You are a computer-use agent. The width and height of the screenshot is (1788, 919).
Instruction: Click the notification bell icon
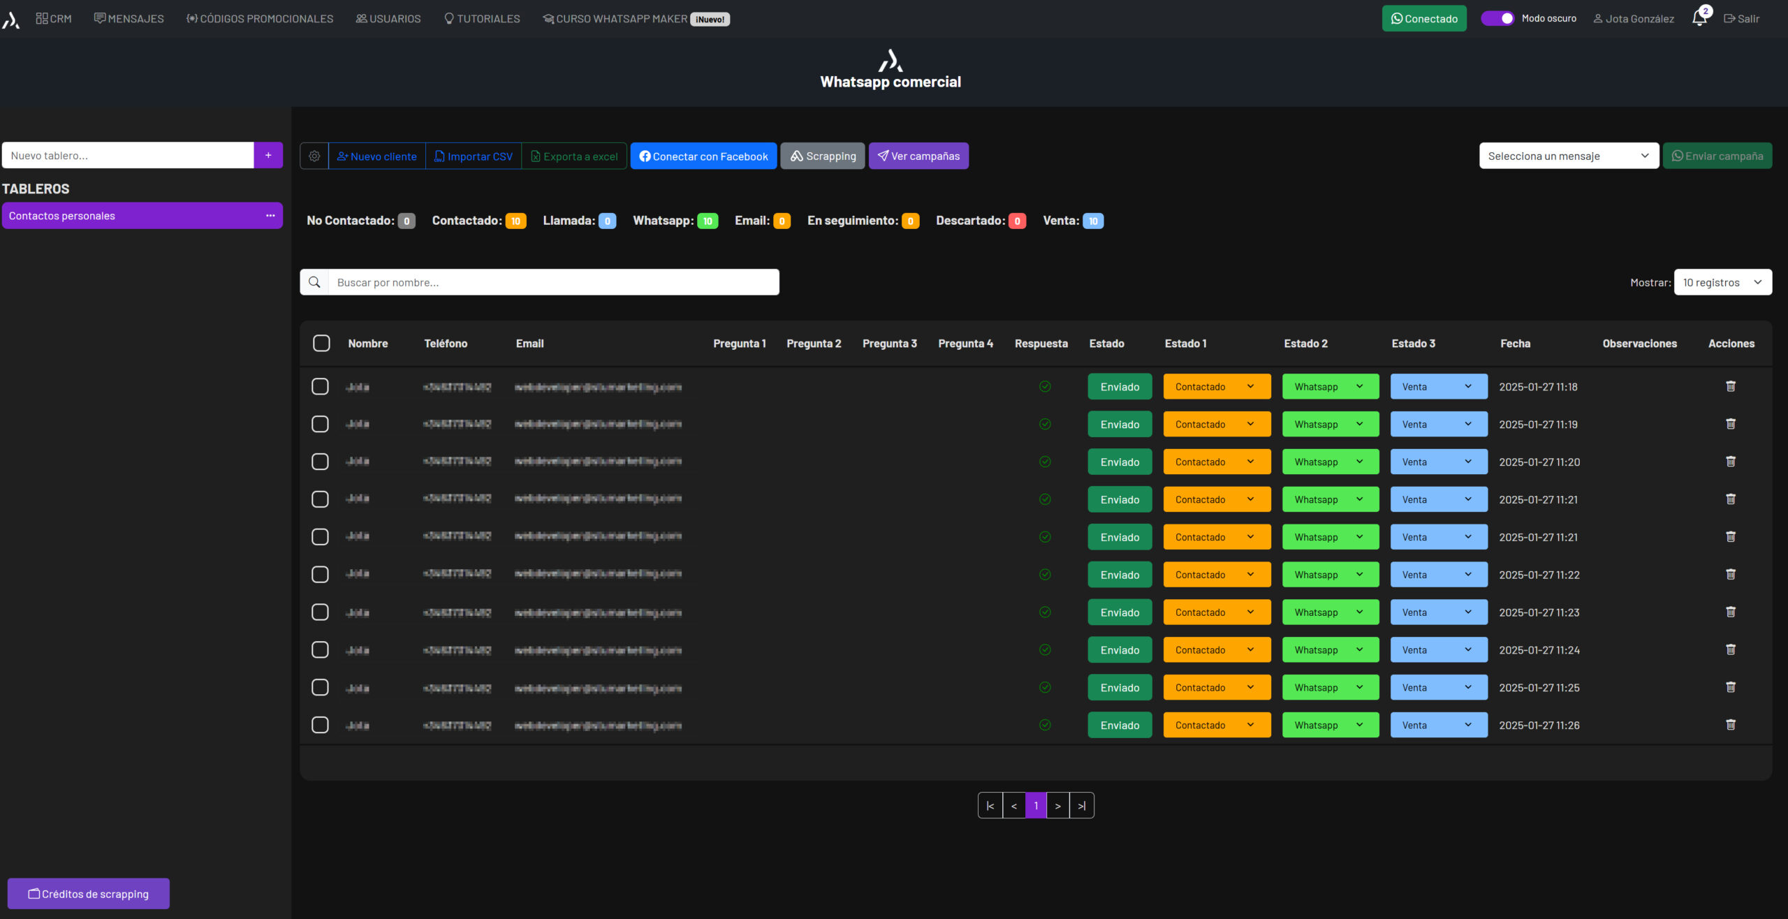1699,19
